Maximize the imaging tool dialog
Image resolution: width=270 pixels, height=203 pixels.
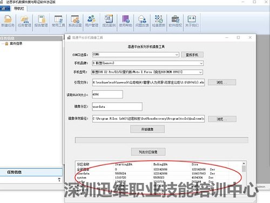(238, 37)
